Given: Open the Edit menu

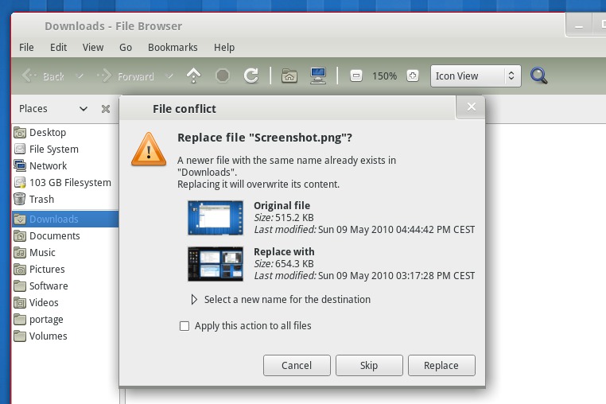Looking at the screenshot, I should (58, 47).
